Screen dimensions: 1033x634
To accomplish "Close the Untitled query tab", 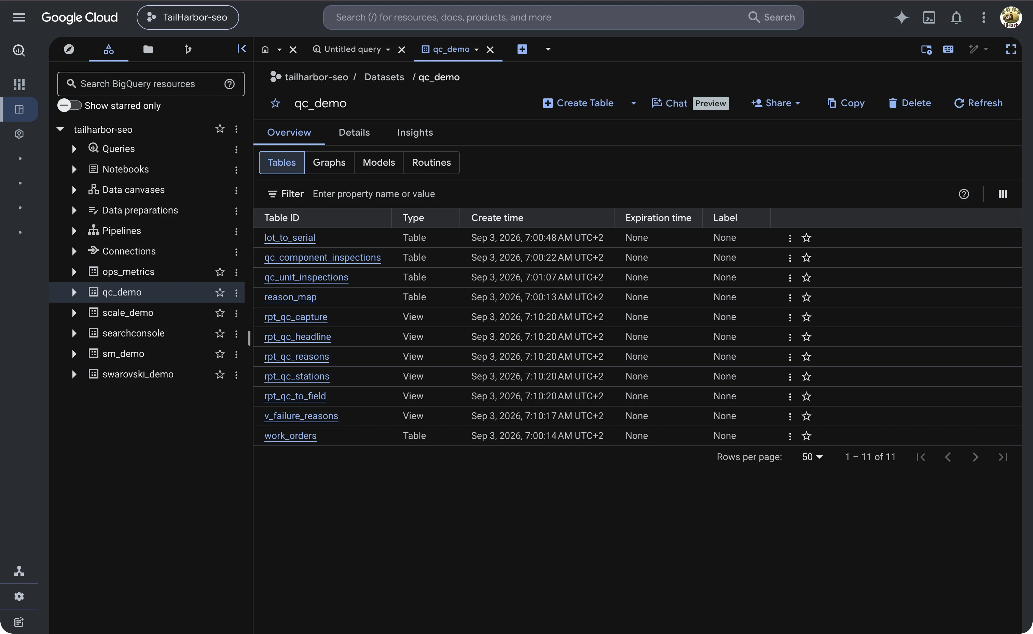I will pyautogui.click(x=401, y=50).
